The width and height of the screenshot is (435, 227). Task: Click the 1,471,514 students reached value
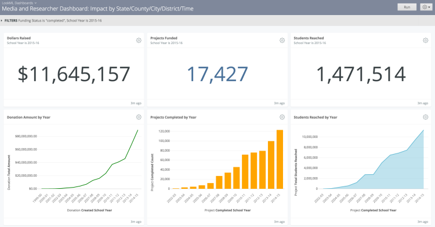point(361,74)
